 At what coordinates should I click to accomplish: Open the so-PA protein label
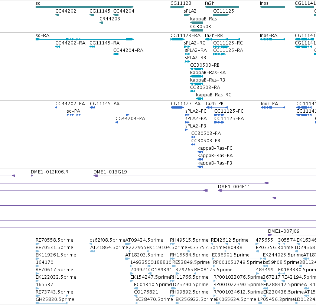click(74, 111)
